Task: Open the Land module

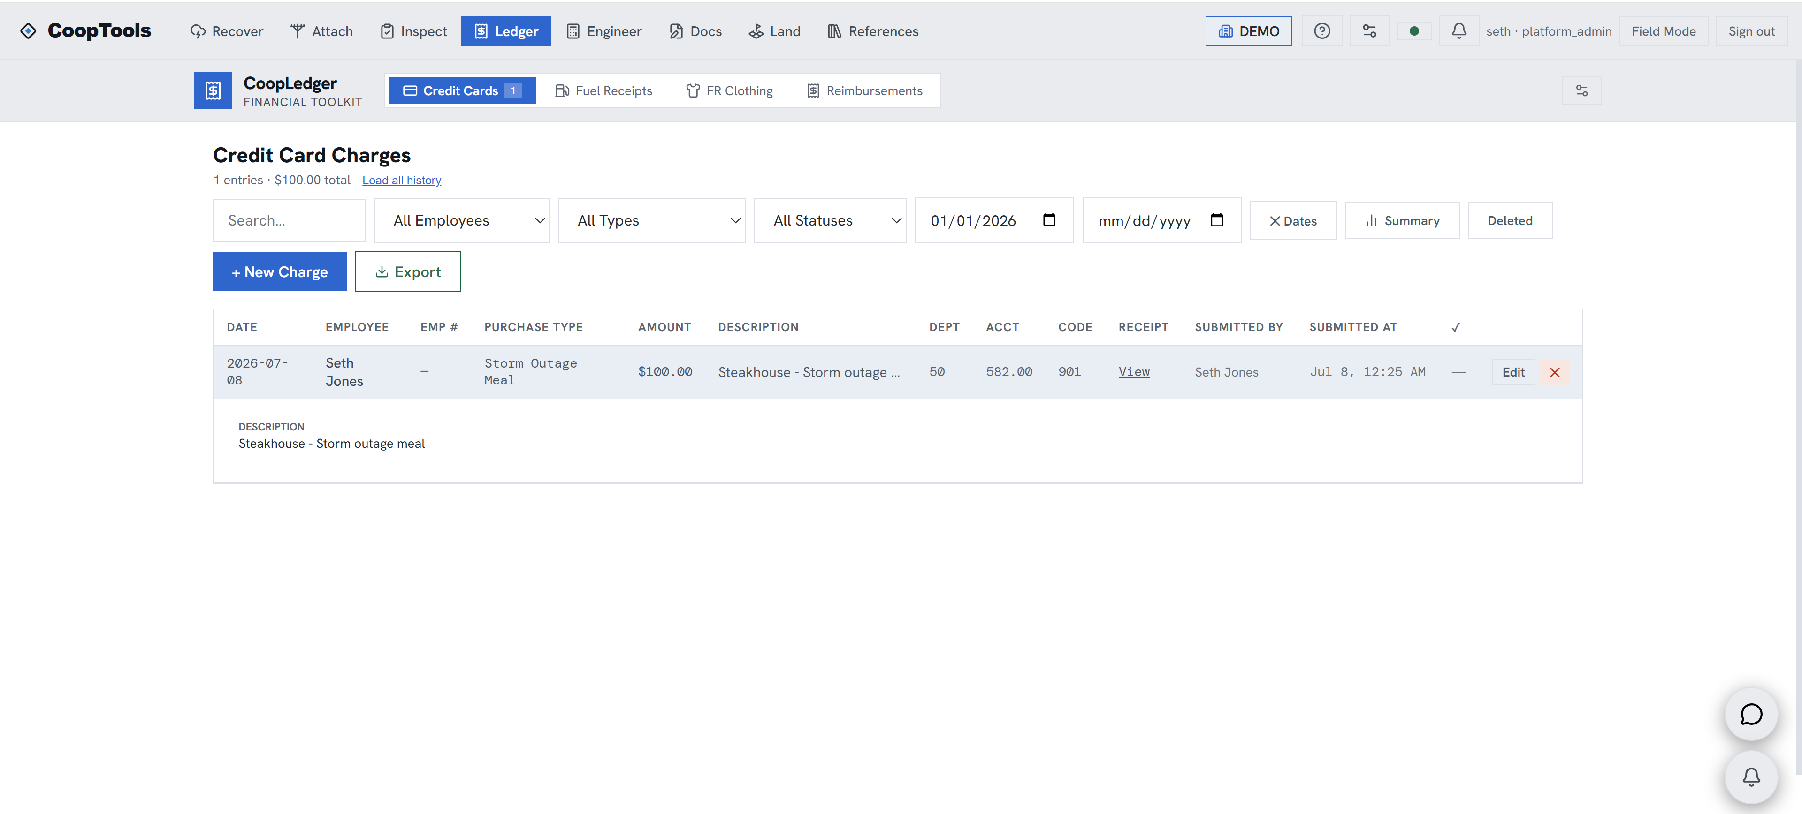Action: coord(774,31)
